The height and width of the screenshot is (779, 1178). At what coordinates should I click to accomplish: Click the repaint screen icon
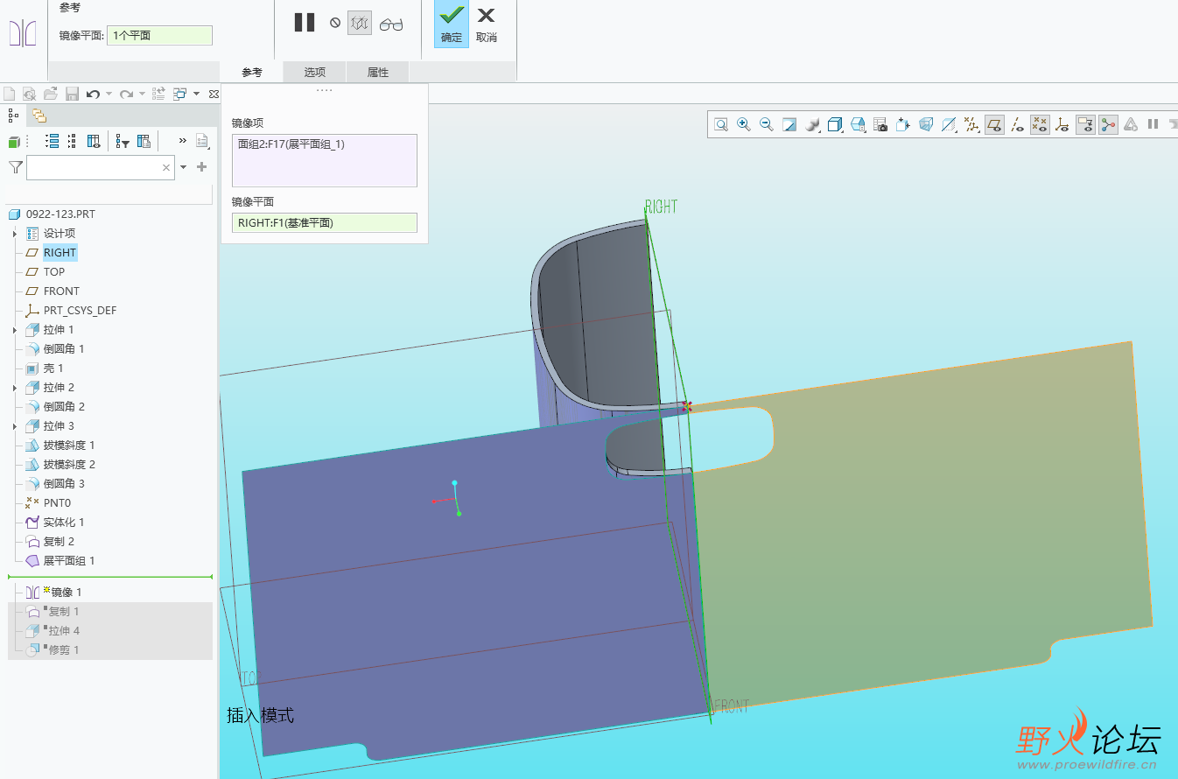789,125
